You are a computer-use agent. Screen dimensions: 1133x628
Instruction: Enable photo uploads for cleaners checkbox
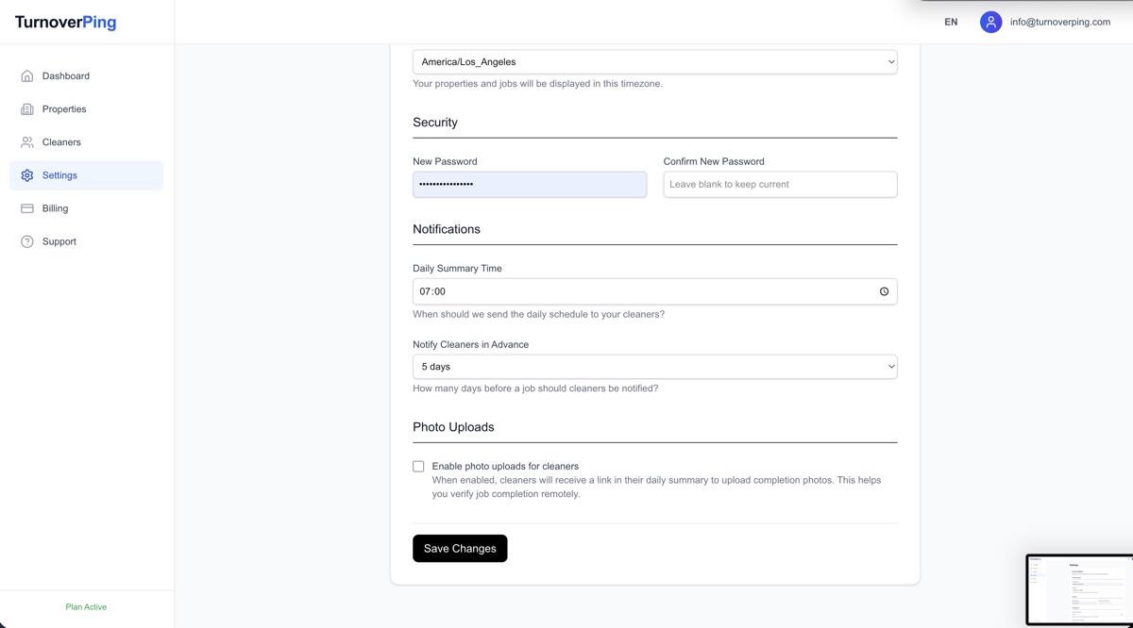[x=418, y=466]
